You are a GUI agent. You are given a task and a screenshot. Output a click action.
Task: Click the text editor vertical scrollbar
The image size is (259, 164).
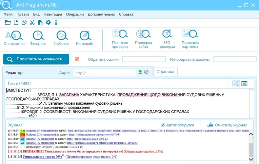point(252,103)
